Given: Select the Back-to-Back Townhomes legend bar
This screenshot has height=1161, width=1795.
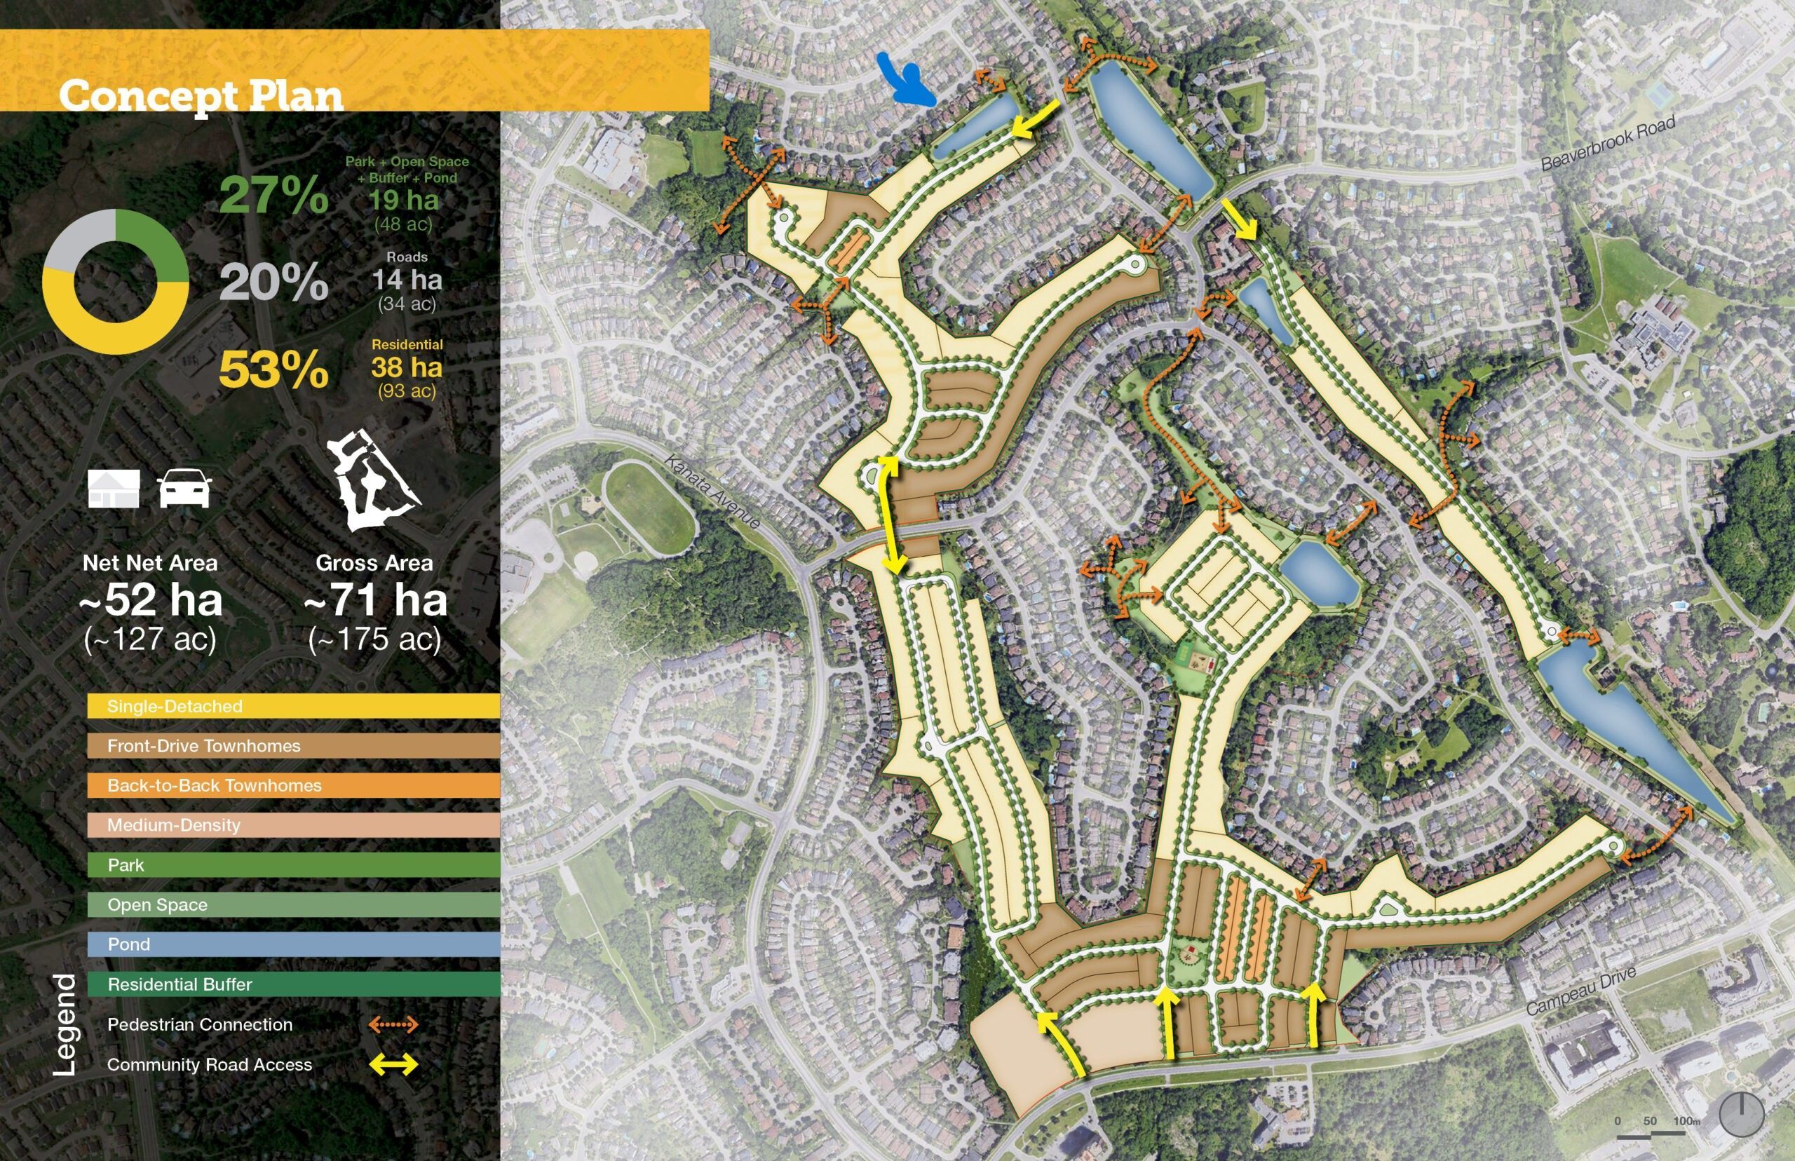Looking at the screenshot, I should pyautogui.click(x=293, y=785).
